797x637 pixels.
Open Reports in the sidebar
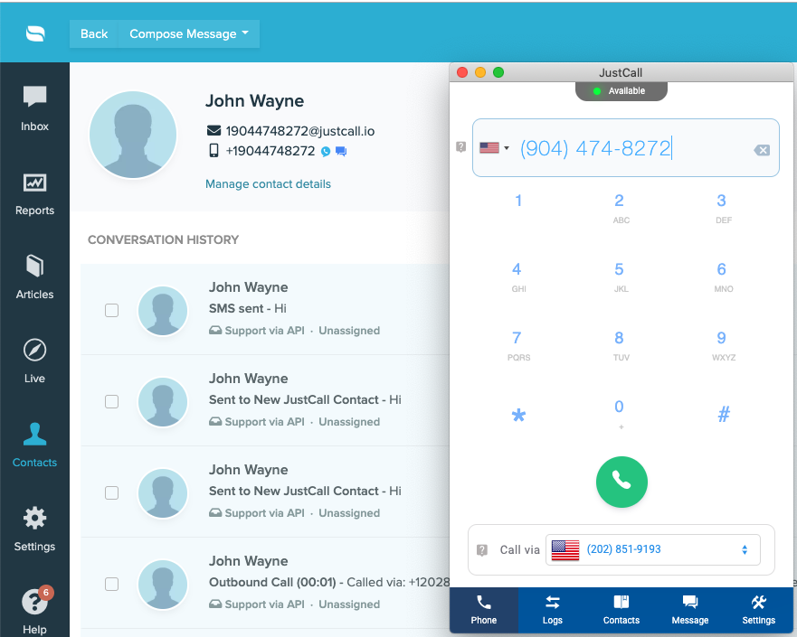(34, 195)
